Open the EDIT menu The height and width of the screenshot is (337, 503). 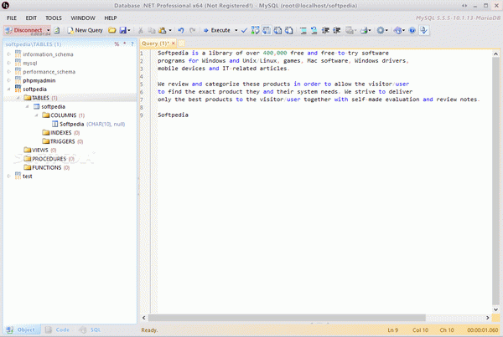pyautogui.click(x=31, y=18)
